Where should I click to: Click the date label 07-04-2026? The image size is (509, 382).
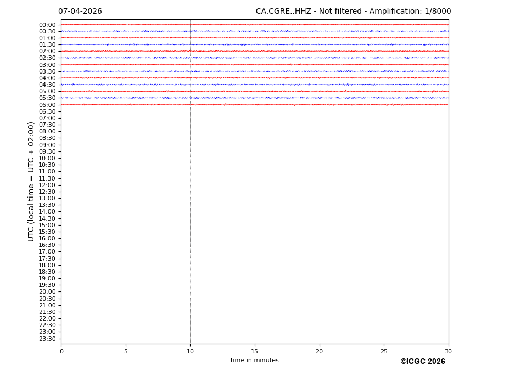pos(80,12)
